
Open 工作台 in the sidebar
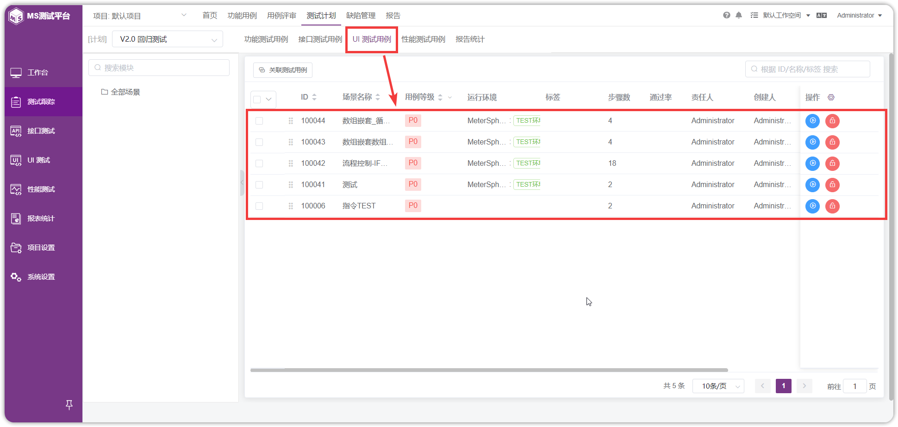tap(44, 73)
